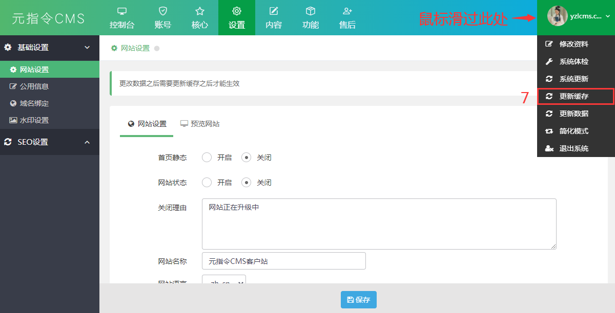
Task: Open the 账号 account nav item
Action: click(x=162, y=18)
